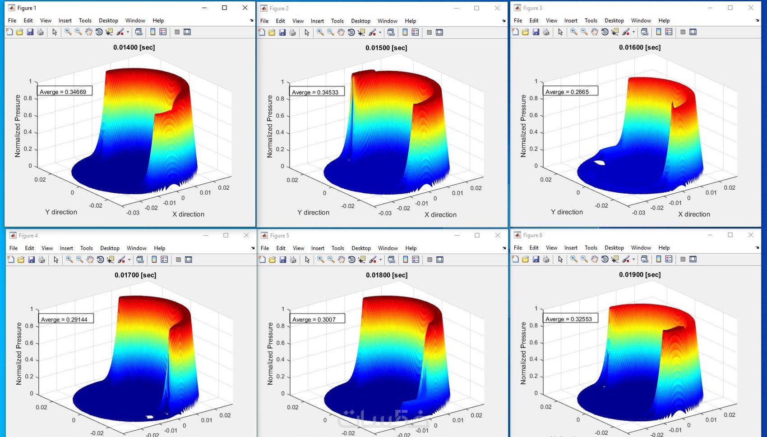Expand the Brush options dropdown in Figure 3

coord(633,32)
